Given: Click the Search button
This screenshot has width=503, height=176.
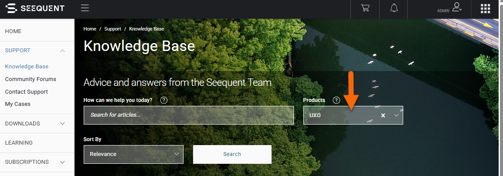Looking at the screenshot, I should [x=232, y=154].
